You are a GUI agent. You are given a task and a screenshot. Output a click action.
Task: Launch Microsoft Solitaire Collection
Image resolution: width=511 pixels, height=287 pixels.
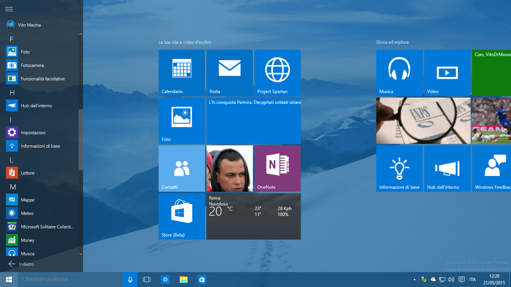point(41,227)
